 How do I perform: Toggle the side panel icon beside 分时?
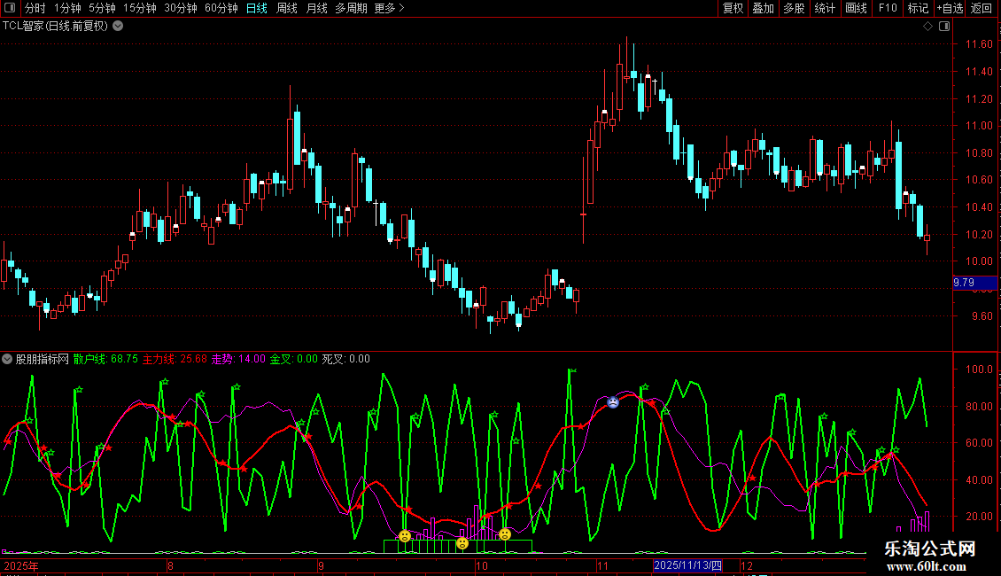[11, 8]
